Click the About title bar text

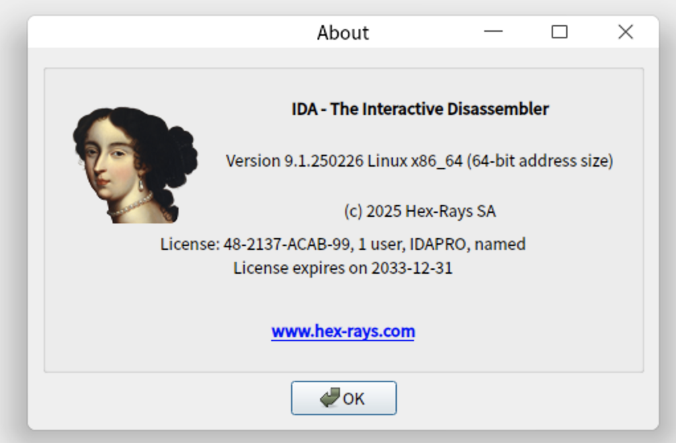pyautogui.click(x=343, y=33)
